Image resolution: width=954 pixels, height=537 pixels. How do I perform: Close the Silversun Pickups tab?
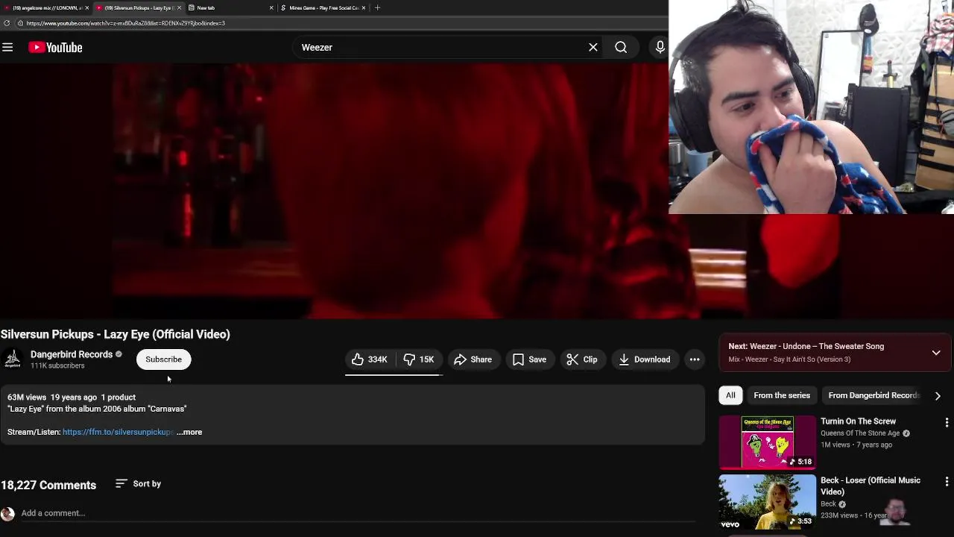pyautogui.click(x=179, y=7)
